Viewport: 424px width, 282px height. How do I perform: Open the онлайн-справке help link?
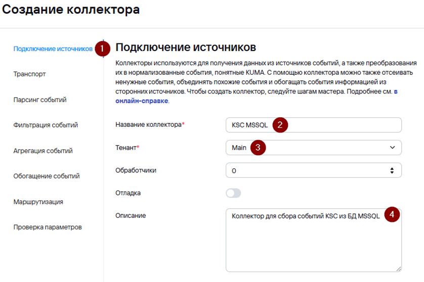(142, 101)
